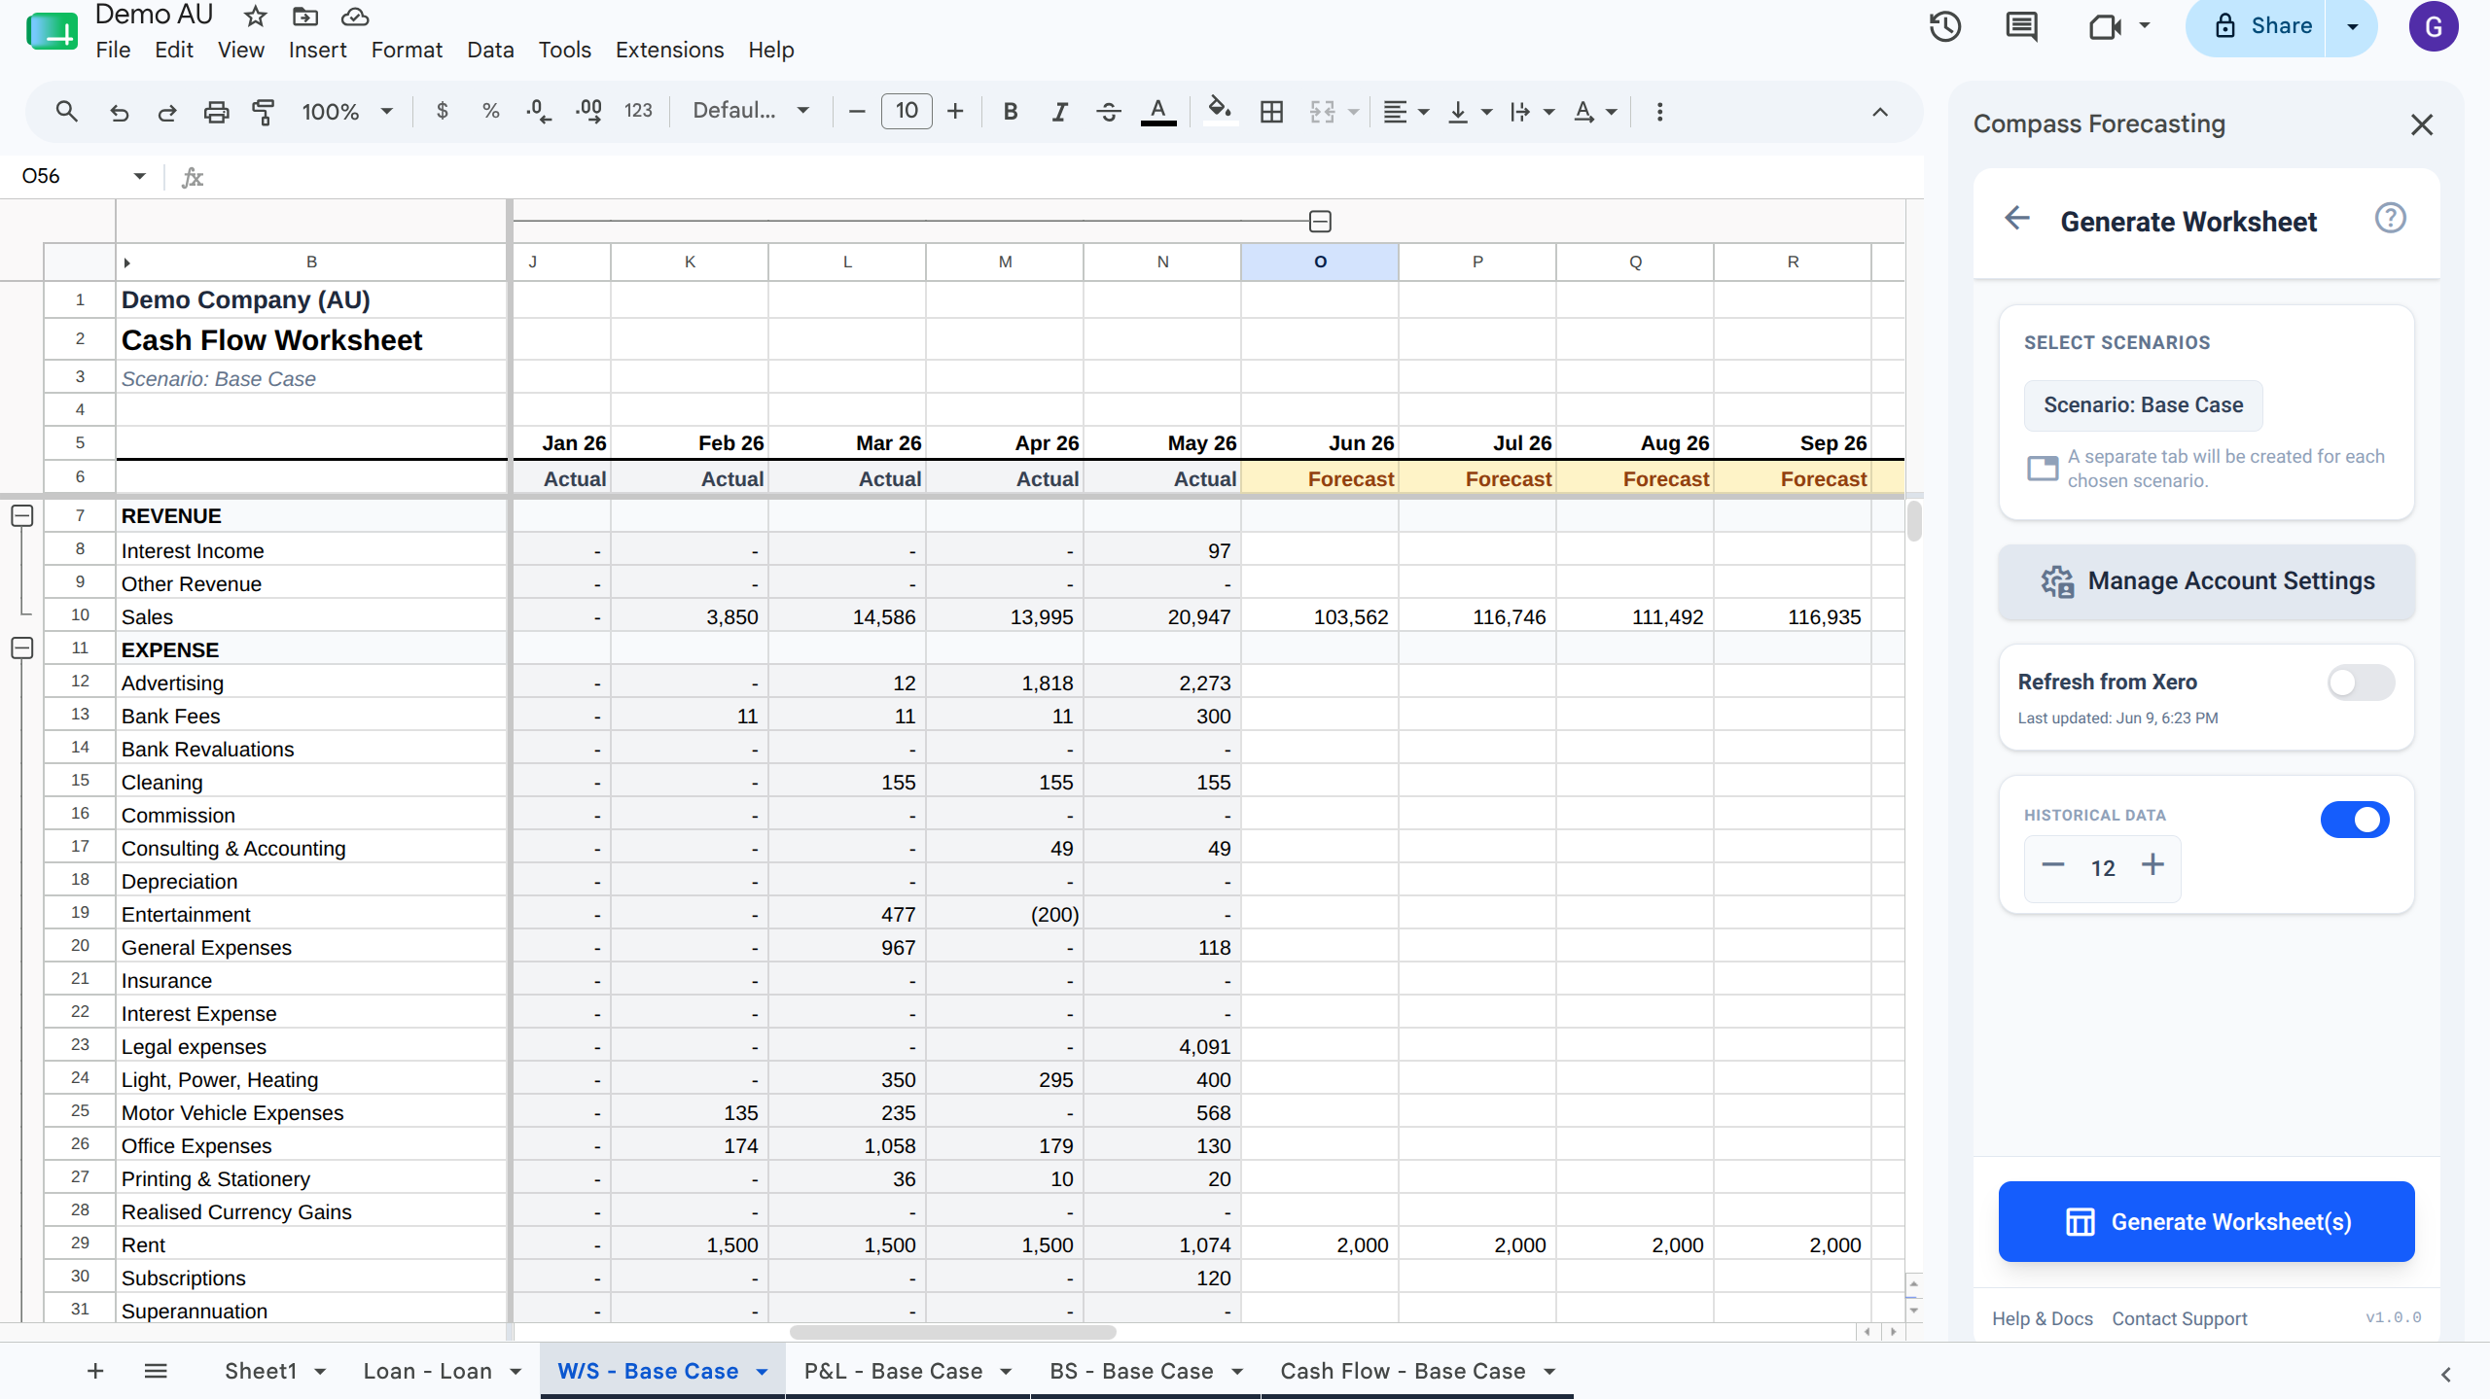Click Generate Worksheet(s) button

point(2206,1222)
